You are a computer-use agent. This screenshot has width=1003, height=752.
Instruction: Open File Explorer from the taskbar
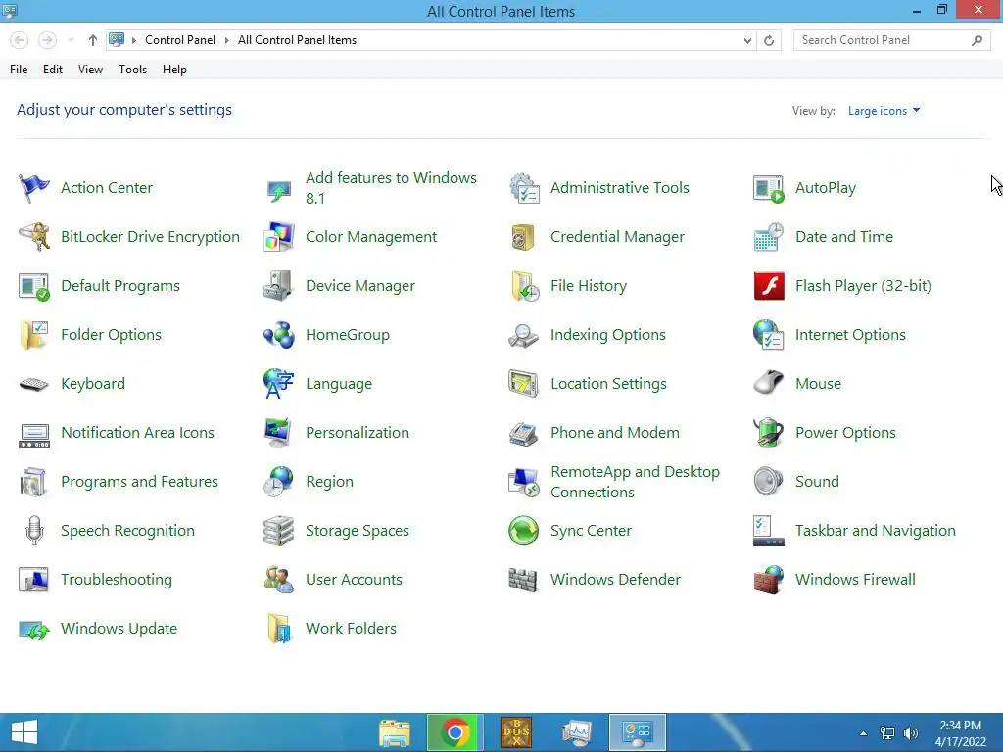[395, 732]
